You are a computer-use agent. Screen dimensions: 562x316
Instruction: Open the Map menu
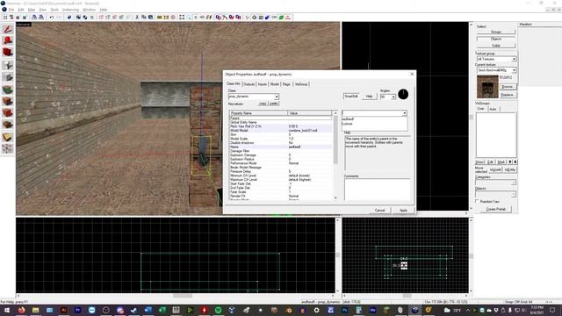tap(32, 10)
